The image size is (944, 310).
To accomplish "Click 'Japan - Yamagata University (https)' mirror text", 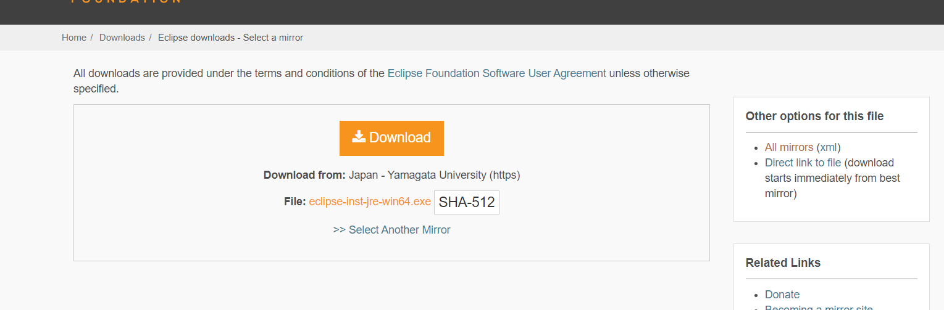I will coord(435,175).
